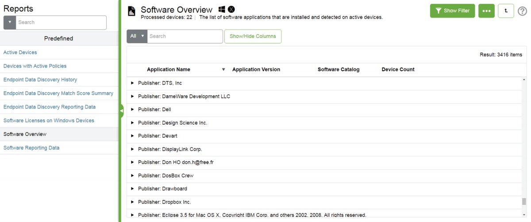Sort by Software Catalog column header
Viewport: 531px width, 222px height.
[339, 70]
